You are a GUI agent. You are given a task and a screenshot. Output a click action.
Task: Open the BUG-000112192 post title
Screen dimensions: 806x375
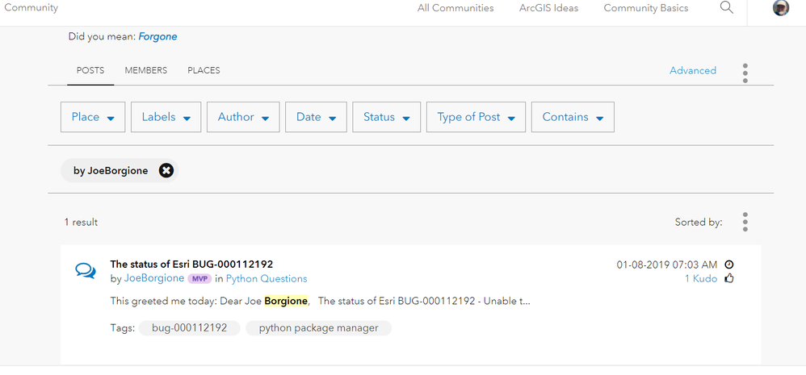click(191, 265)
